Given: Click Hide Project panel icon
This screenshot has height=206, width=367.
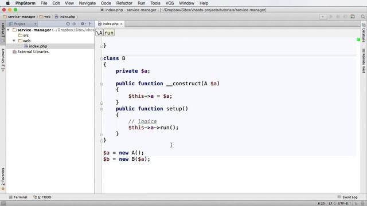Looking at the screenshot, I should click(x=91, y=24).
